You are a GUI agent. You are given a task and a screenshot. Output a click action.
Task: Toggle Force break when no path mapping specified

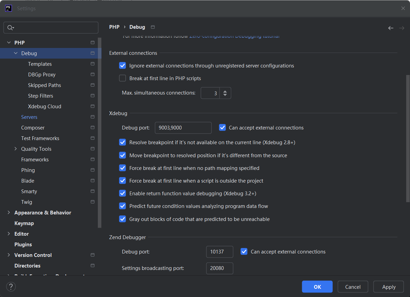[x=123, y=168]
